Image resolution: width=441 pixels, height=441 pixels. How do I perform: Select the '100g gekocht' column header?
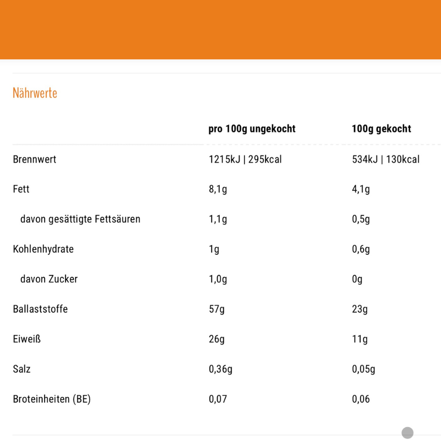381,129
